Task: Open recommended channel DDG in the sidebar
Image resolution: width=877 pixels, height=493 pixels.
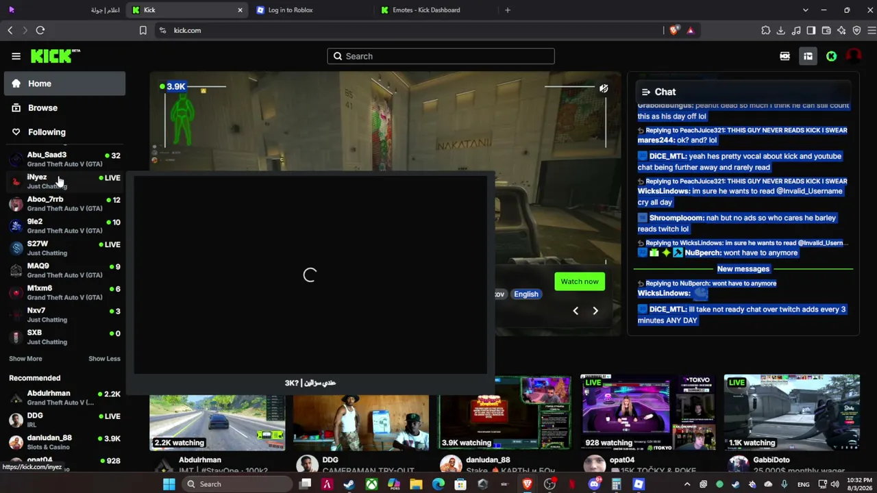Action: pos(64,420)
